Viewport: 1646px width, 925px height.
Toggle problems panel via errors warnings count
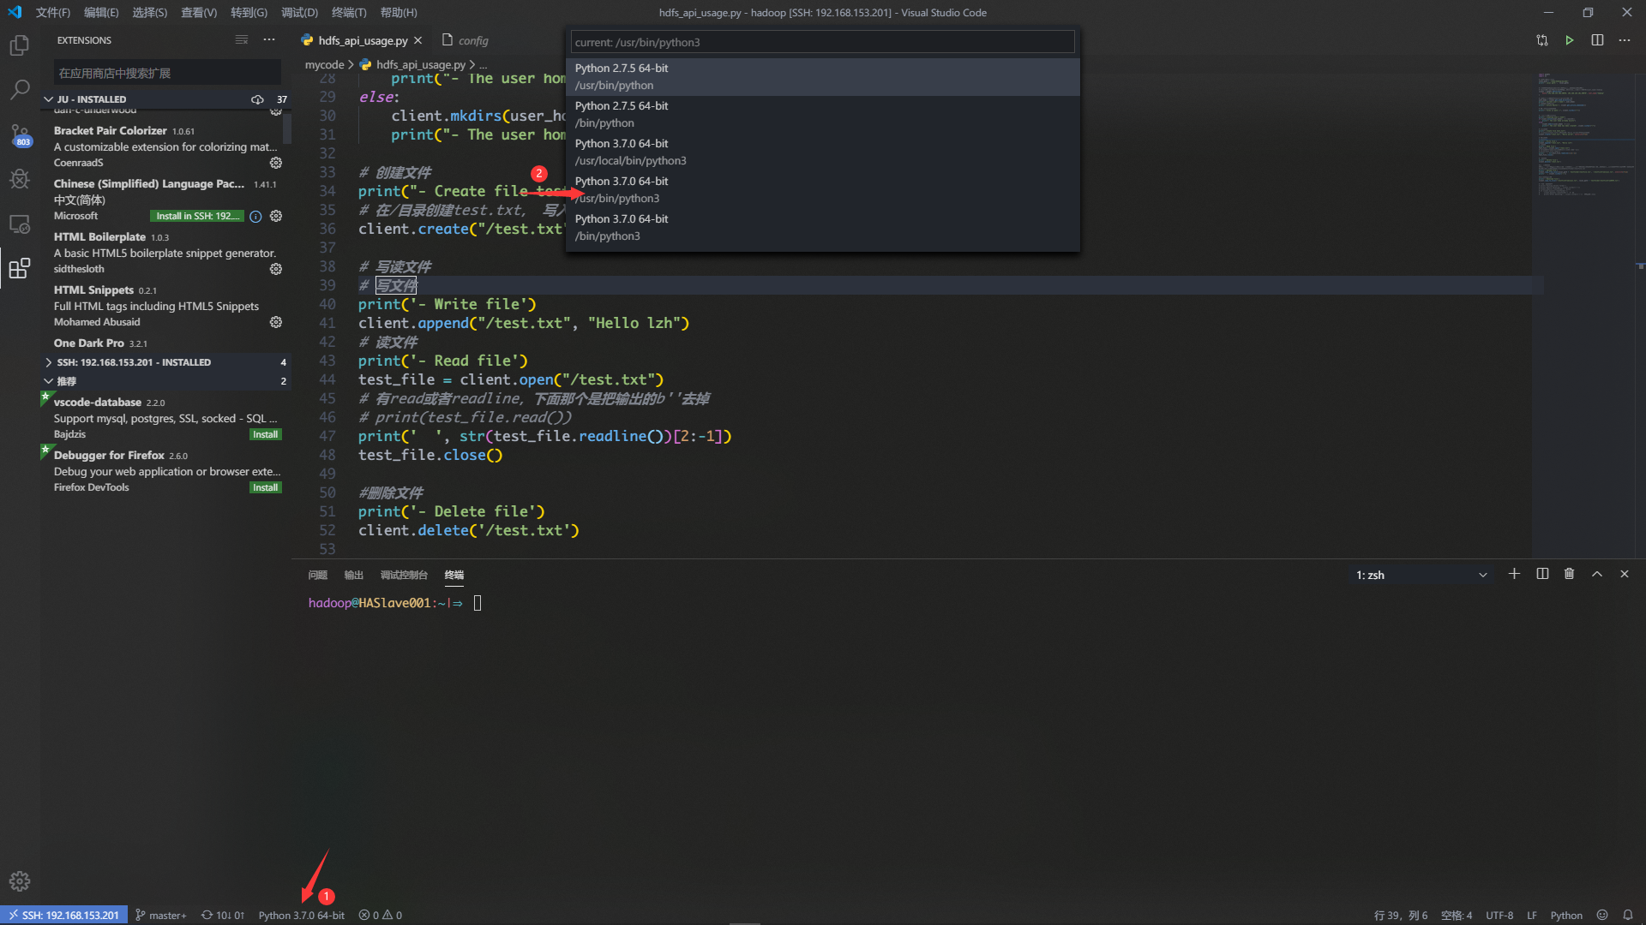click(x=381, y=915)
